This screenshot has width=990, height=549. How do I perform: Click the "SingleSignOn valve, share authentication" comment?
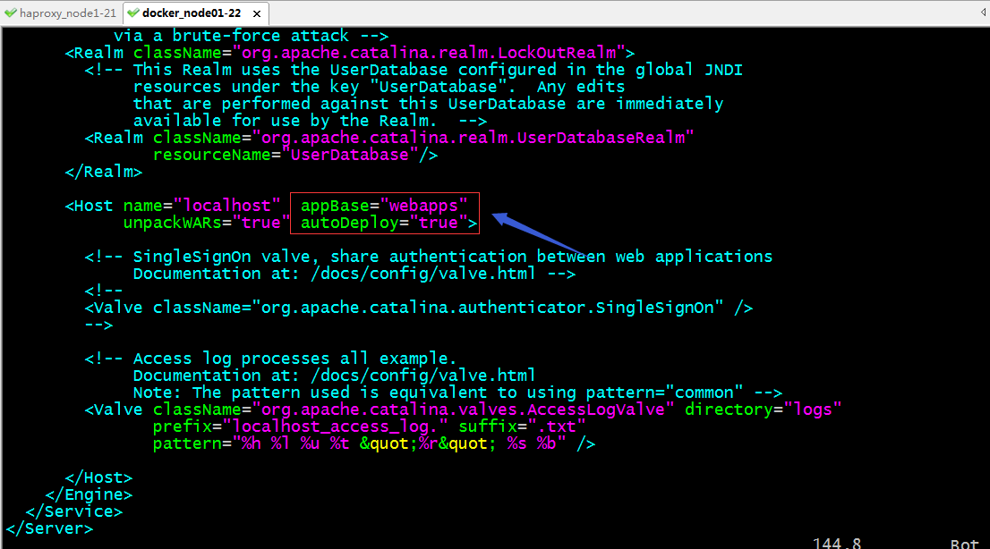click(x=429, y=257)
